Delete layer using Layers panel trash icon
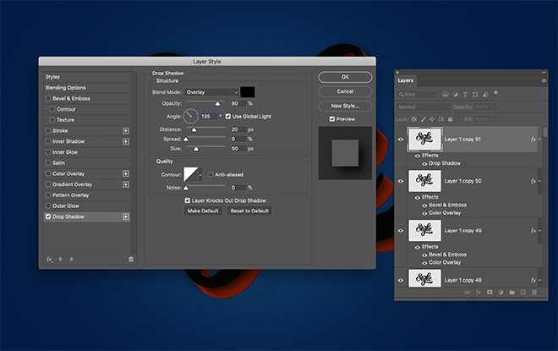This screenshot has height=351, width=558. [533, 292]
